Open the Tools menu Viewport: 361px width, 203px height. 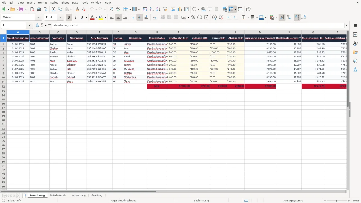tap(85, 2)
